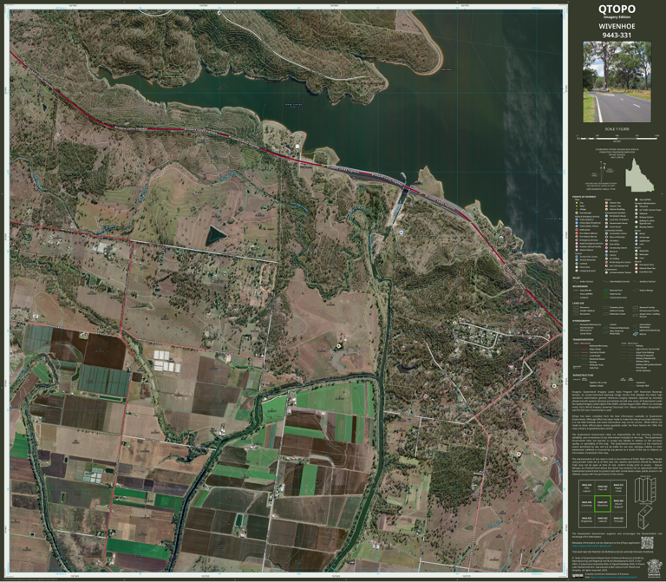Viewport: 666px width, 582px height.
Task: Click the Queensland state locator map
Action: coord(640,174)
